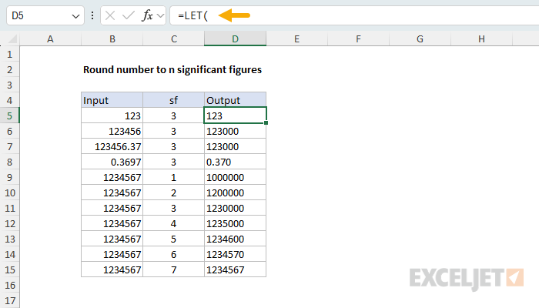Select column A header

point(50,38)
